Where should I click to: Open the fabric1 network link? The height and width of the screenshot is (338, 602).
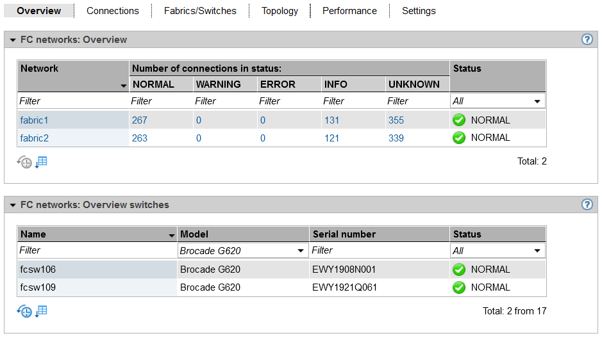(34, 120)
